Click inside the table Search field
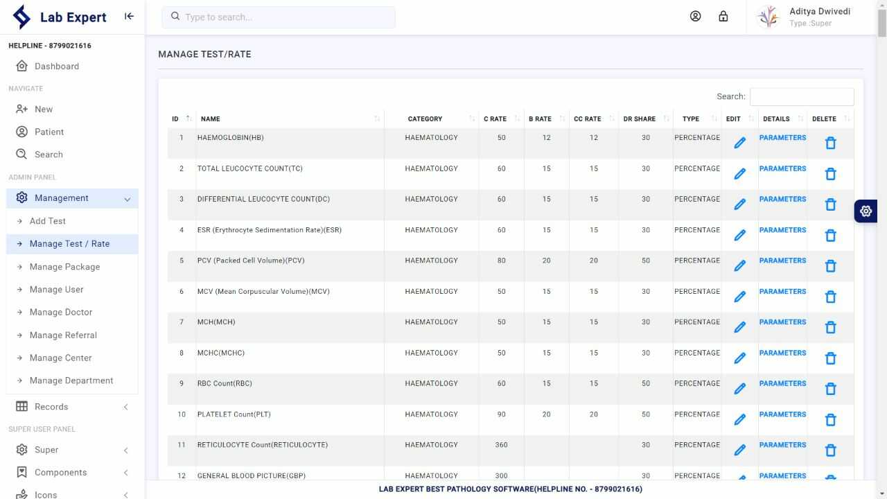 pos(802,96)
